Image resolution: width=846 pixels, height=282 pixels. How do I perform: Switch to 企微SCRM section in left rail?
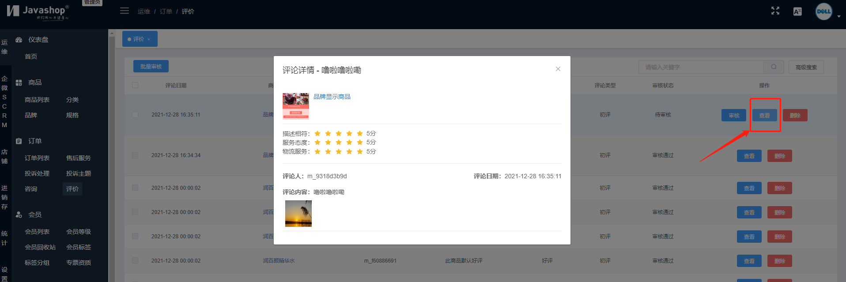click(4, 102)
